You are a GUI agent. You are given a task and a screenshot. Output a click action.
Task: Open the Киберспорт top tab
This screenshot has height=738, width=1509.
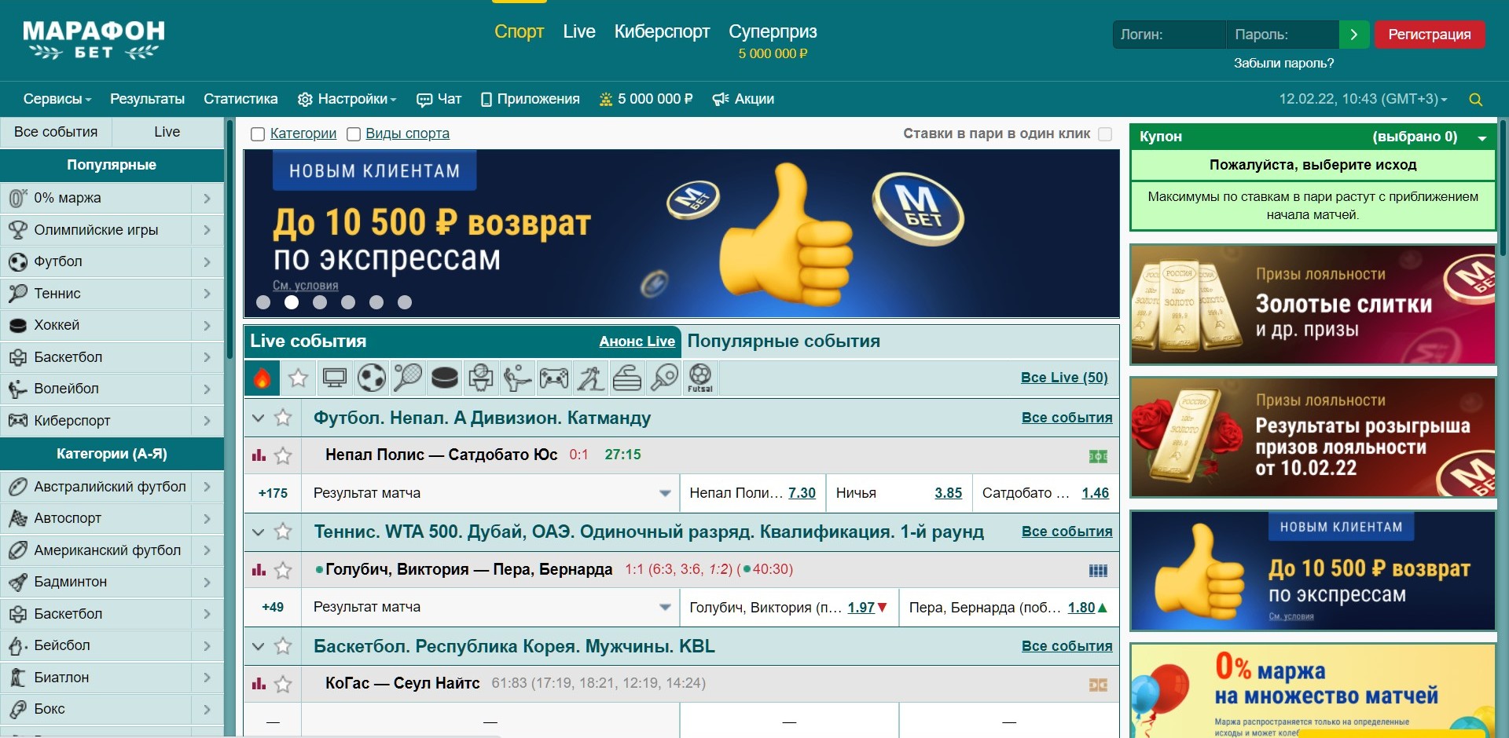pos(662,31)
